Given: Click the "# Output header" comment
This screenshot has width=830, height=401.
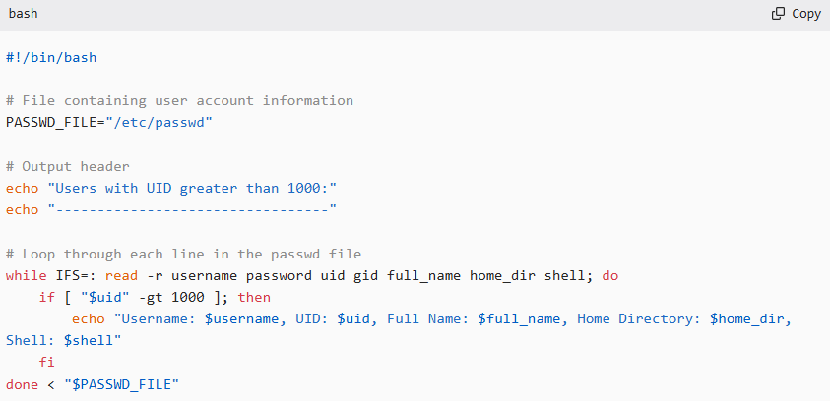Looking at the screenshot, I should point(67,166).
